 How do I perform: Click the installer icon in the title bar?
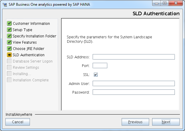tap(5, 4)
